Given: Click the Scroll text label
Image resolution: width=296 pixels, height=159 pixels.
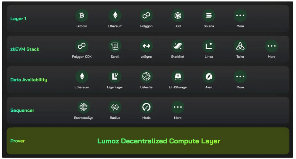Looking at the screenshot, I should [115, 57].
